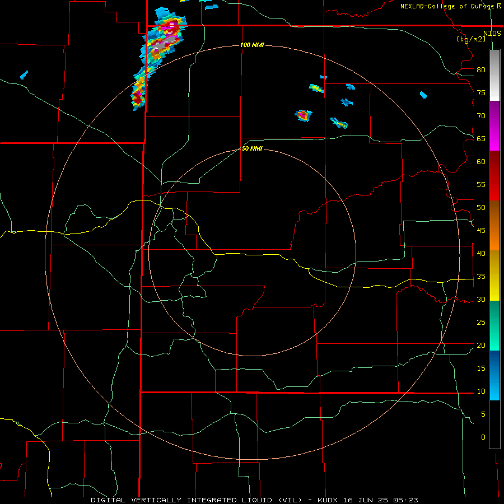
Task: Click the NEXLAB-College of DuPage label
Action: [447, 6]
